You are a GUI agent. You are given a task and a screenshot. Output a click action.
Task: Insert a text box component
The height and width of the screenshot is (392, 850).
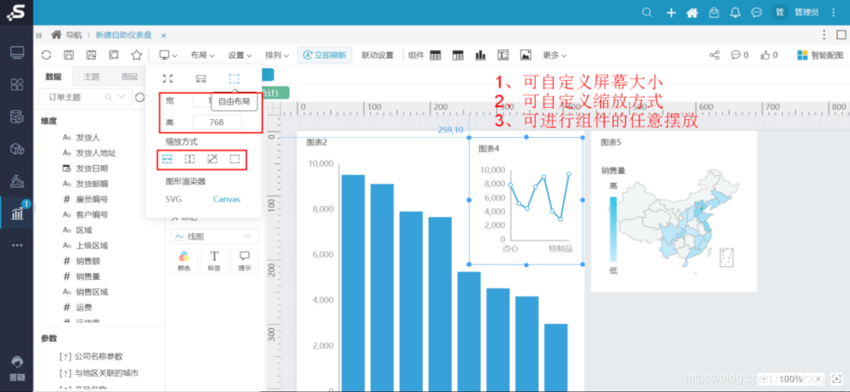click(503, 55)
